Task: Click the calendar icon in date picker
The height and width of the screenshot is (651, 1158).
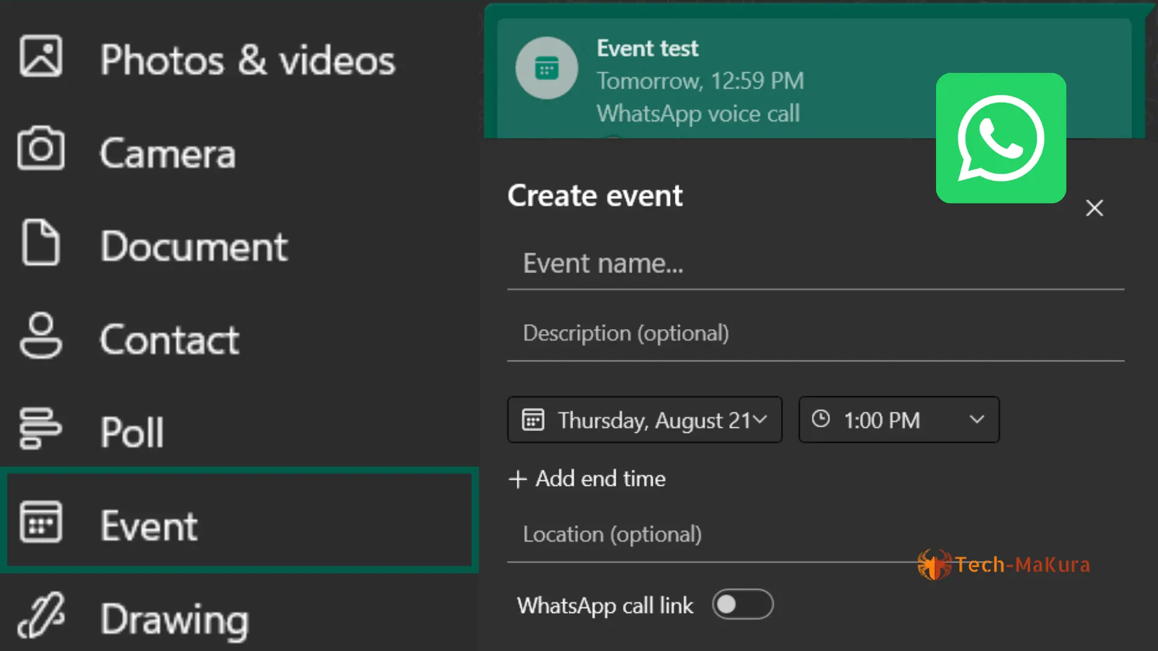Action: click(533, 420)
